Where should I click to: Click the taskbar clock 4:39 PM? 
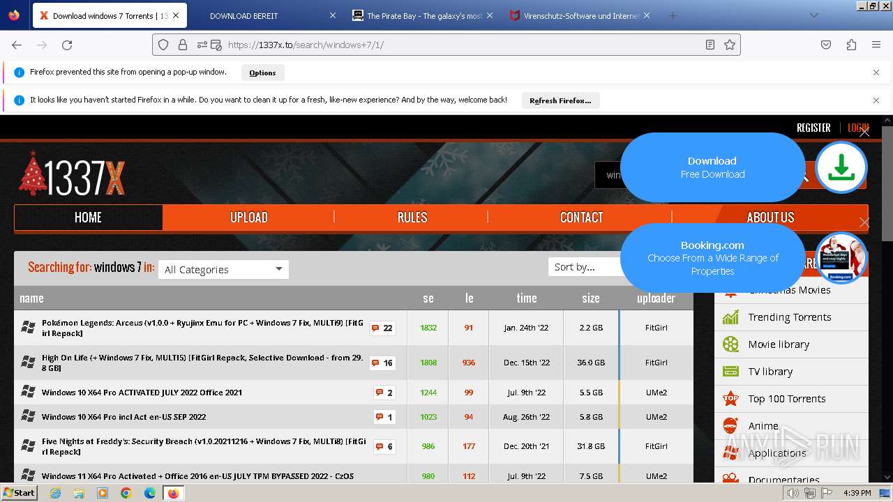point(857,493)
